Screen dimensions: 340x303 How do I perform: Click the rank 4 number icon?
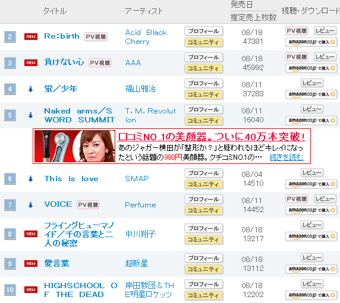[x=10, y=89]
